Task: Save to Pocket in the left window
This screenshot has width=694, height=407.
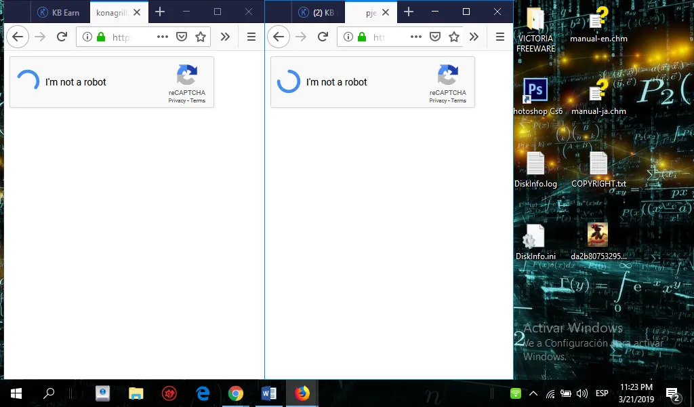Action: 182,37
